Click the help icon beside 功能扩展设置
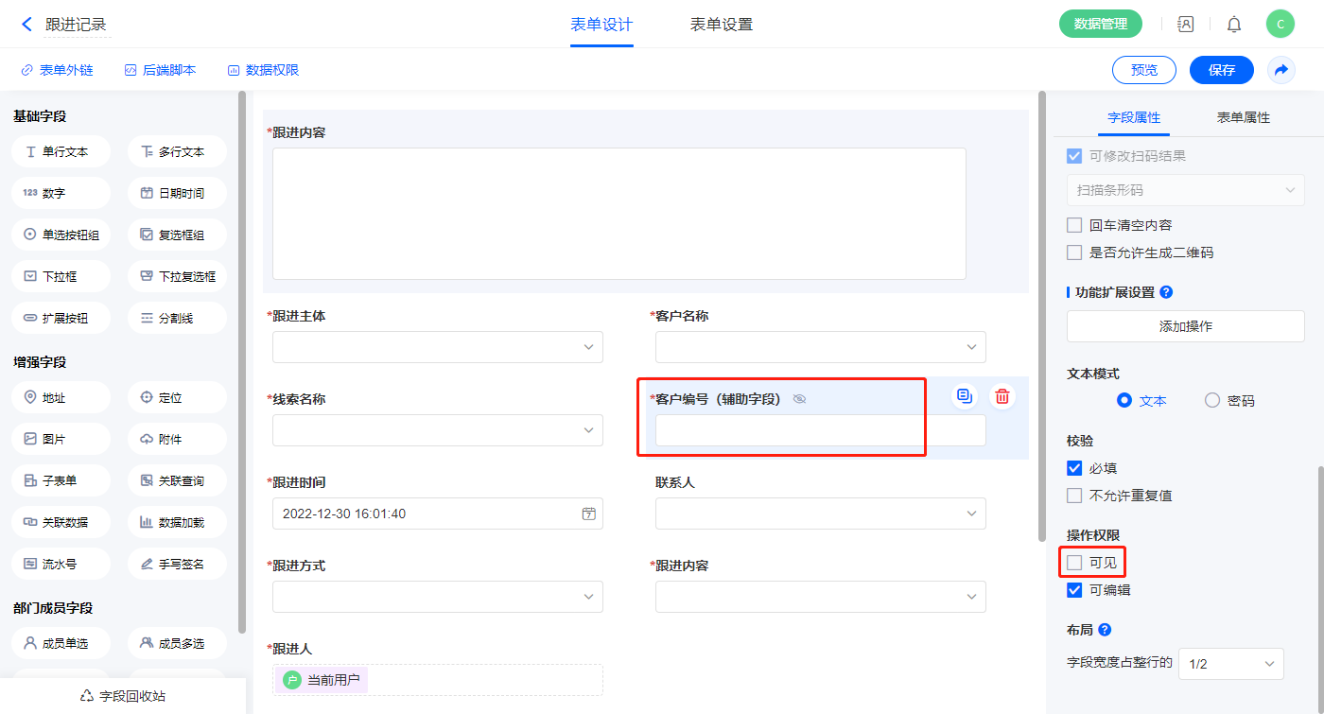Viewport: 1324px width, 714px height. click(x=1166, y=292)
